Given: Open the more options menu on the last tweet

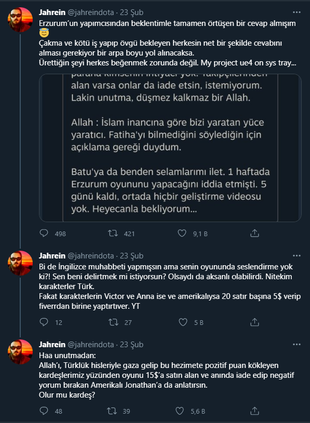Looking at the screenshot, I should [296, 344].
